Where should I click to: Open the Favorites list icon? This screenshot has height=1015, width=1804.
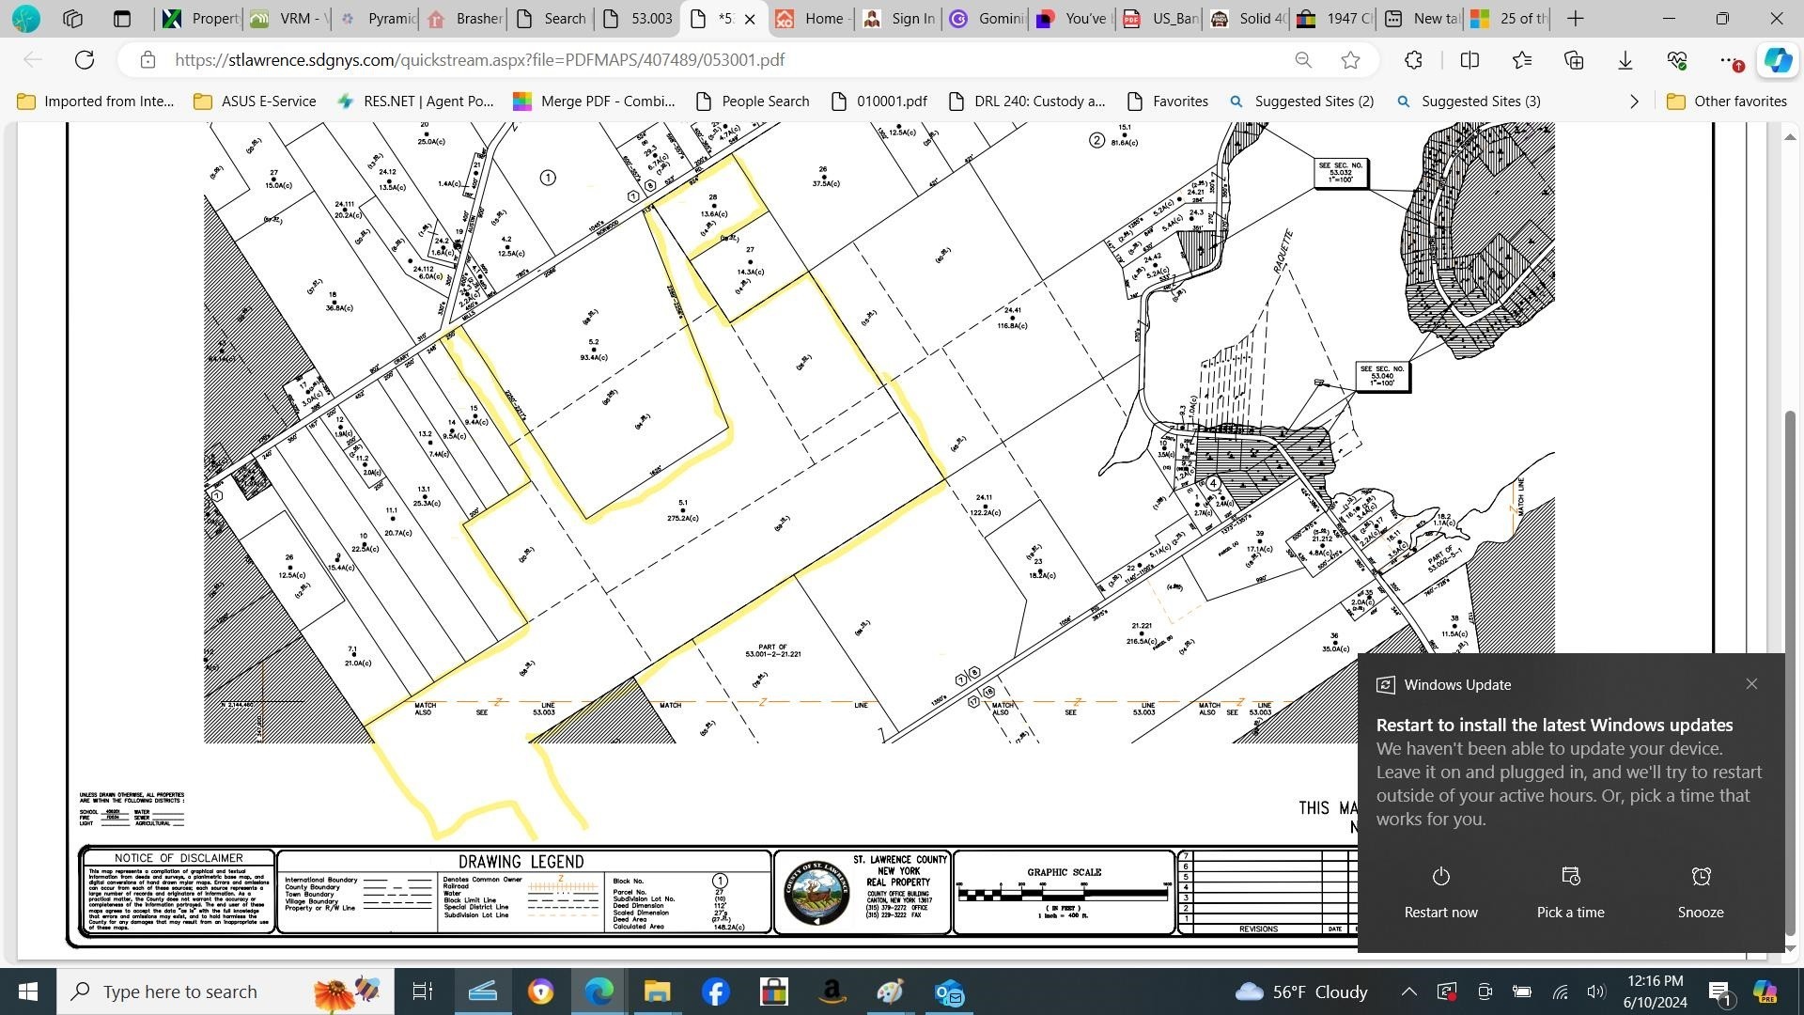1522,60
